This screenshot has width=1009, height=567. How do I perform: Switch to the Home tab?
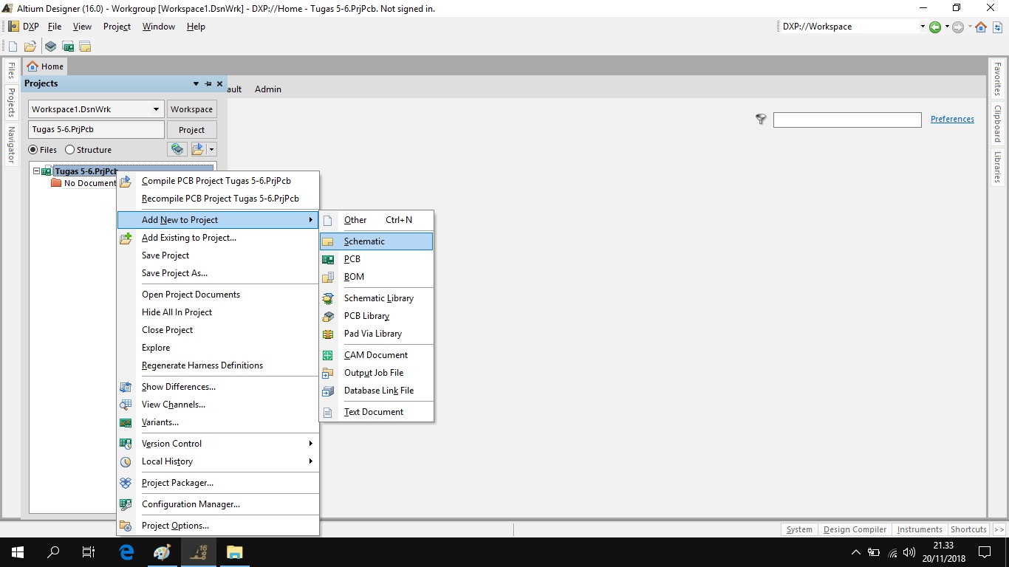click(45, 66)
